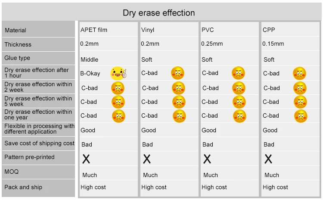
Task: Click the 0.25mm thickness value for PVC
Action: click(x=212, y=44)
